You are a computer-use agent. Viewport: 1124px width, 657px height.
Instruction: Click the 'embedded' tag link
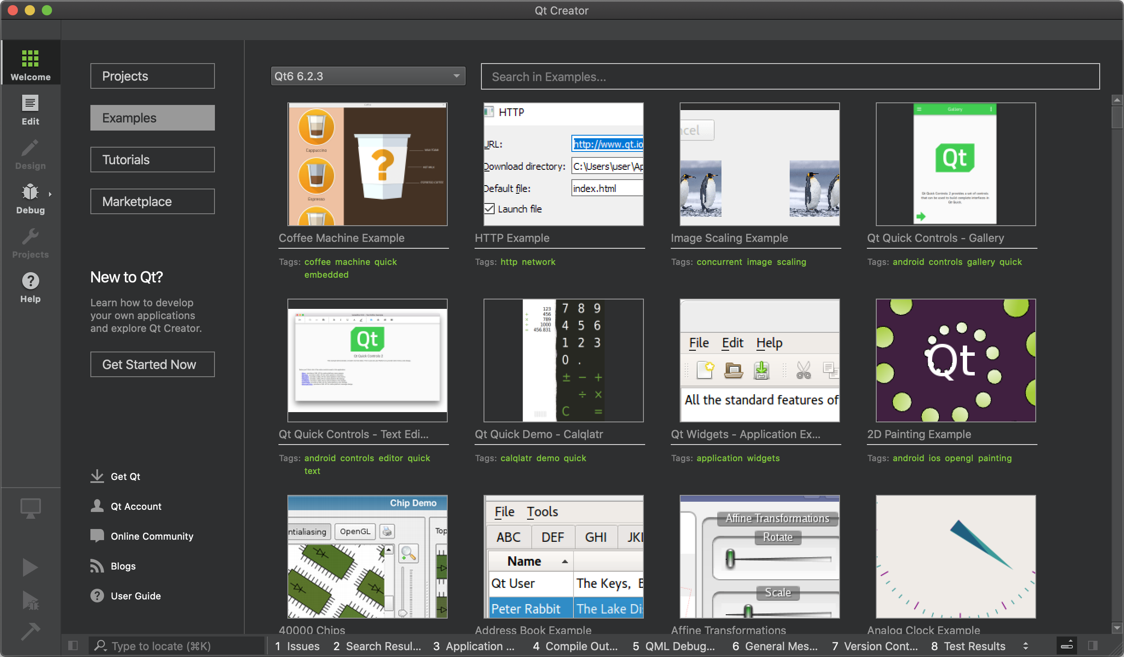[x=327, y=275]
